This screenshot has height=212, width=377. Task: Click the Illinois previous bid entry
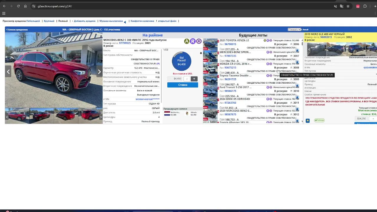click(192, 113)
